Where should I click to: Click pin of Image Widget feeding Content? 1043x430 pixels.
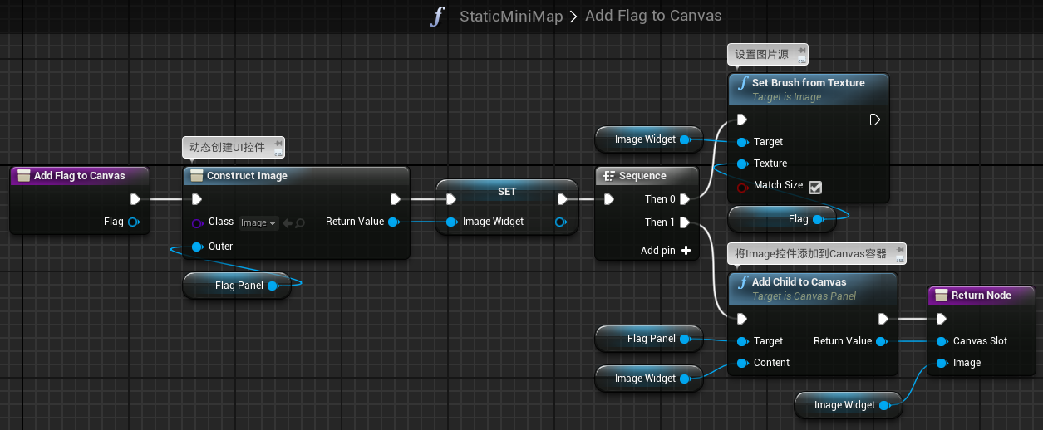(x=685, y=379)
